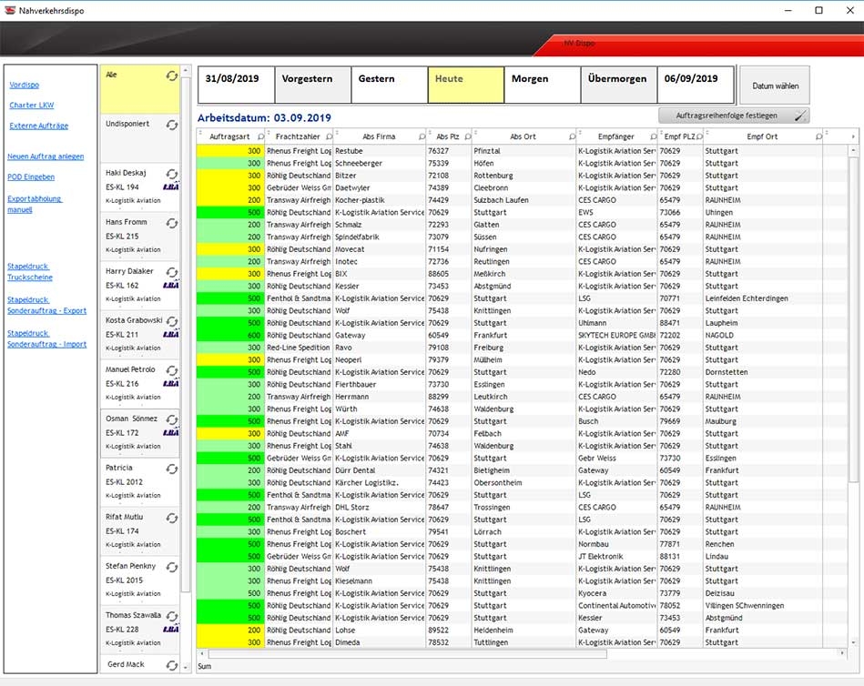
Task: Click Auftragsreihenfolge festlegen button
Action: pyautogui.click(x=734, y=116)
